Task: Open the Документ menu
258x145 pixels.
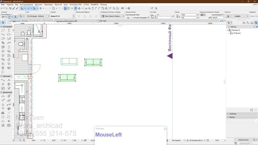Action: click(39, 4)
